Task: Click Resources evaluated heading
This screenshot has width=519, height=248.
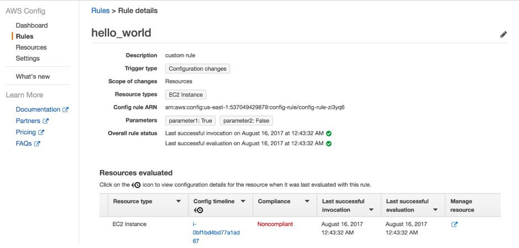Action: [136, 173]
